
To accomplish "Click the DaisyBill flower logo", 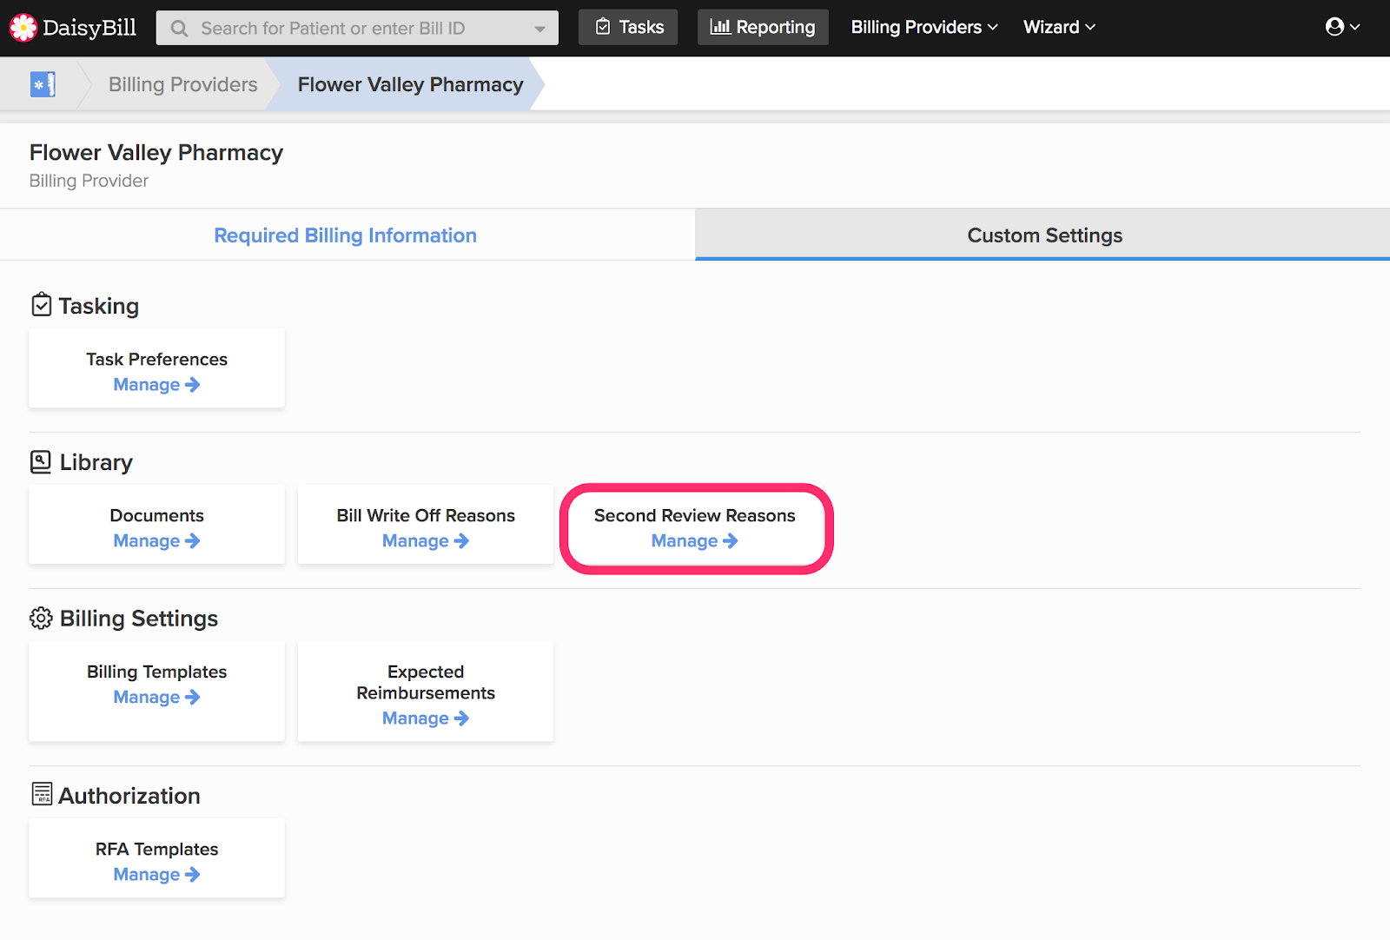I will 23,28.
